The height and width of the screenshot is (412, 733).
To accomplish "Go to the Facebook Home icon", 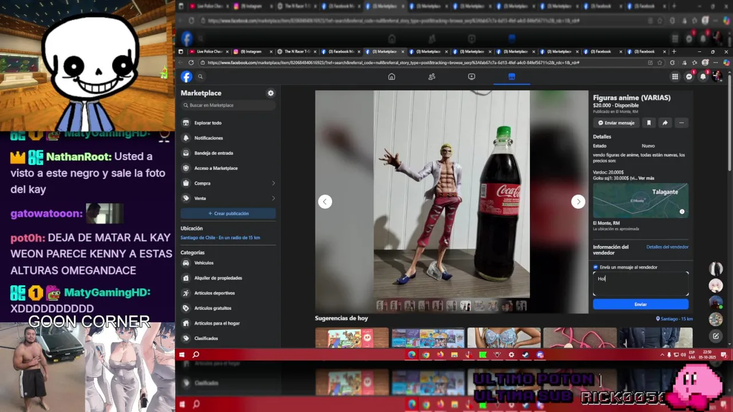I will (x=392, y=77).
